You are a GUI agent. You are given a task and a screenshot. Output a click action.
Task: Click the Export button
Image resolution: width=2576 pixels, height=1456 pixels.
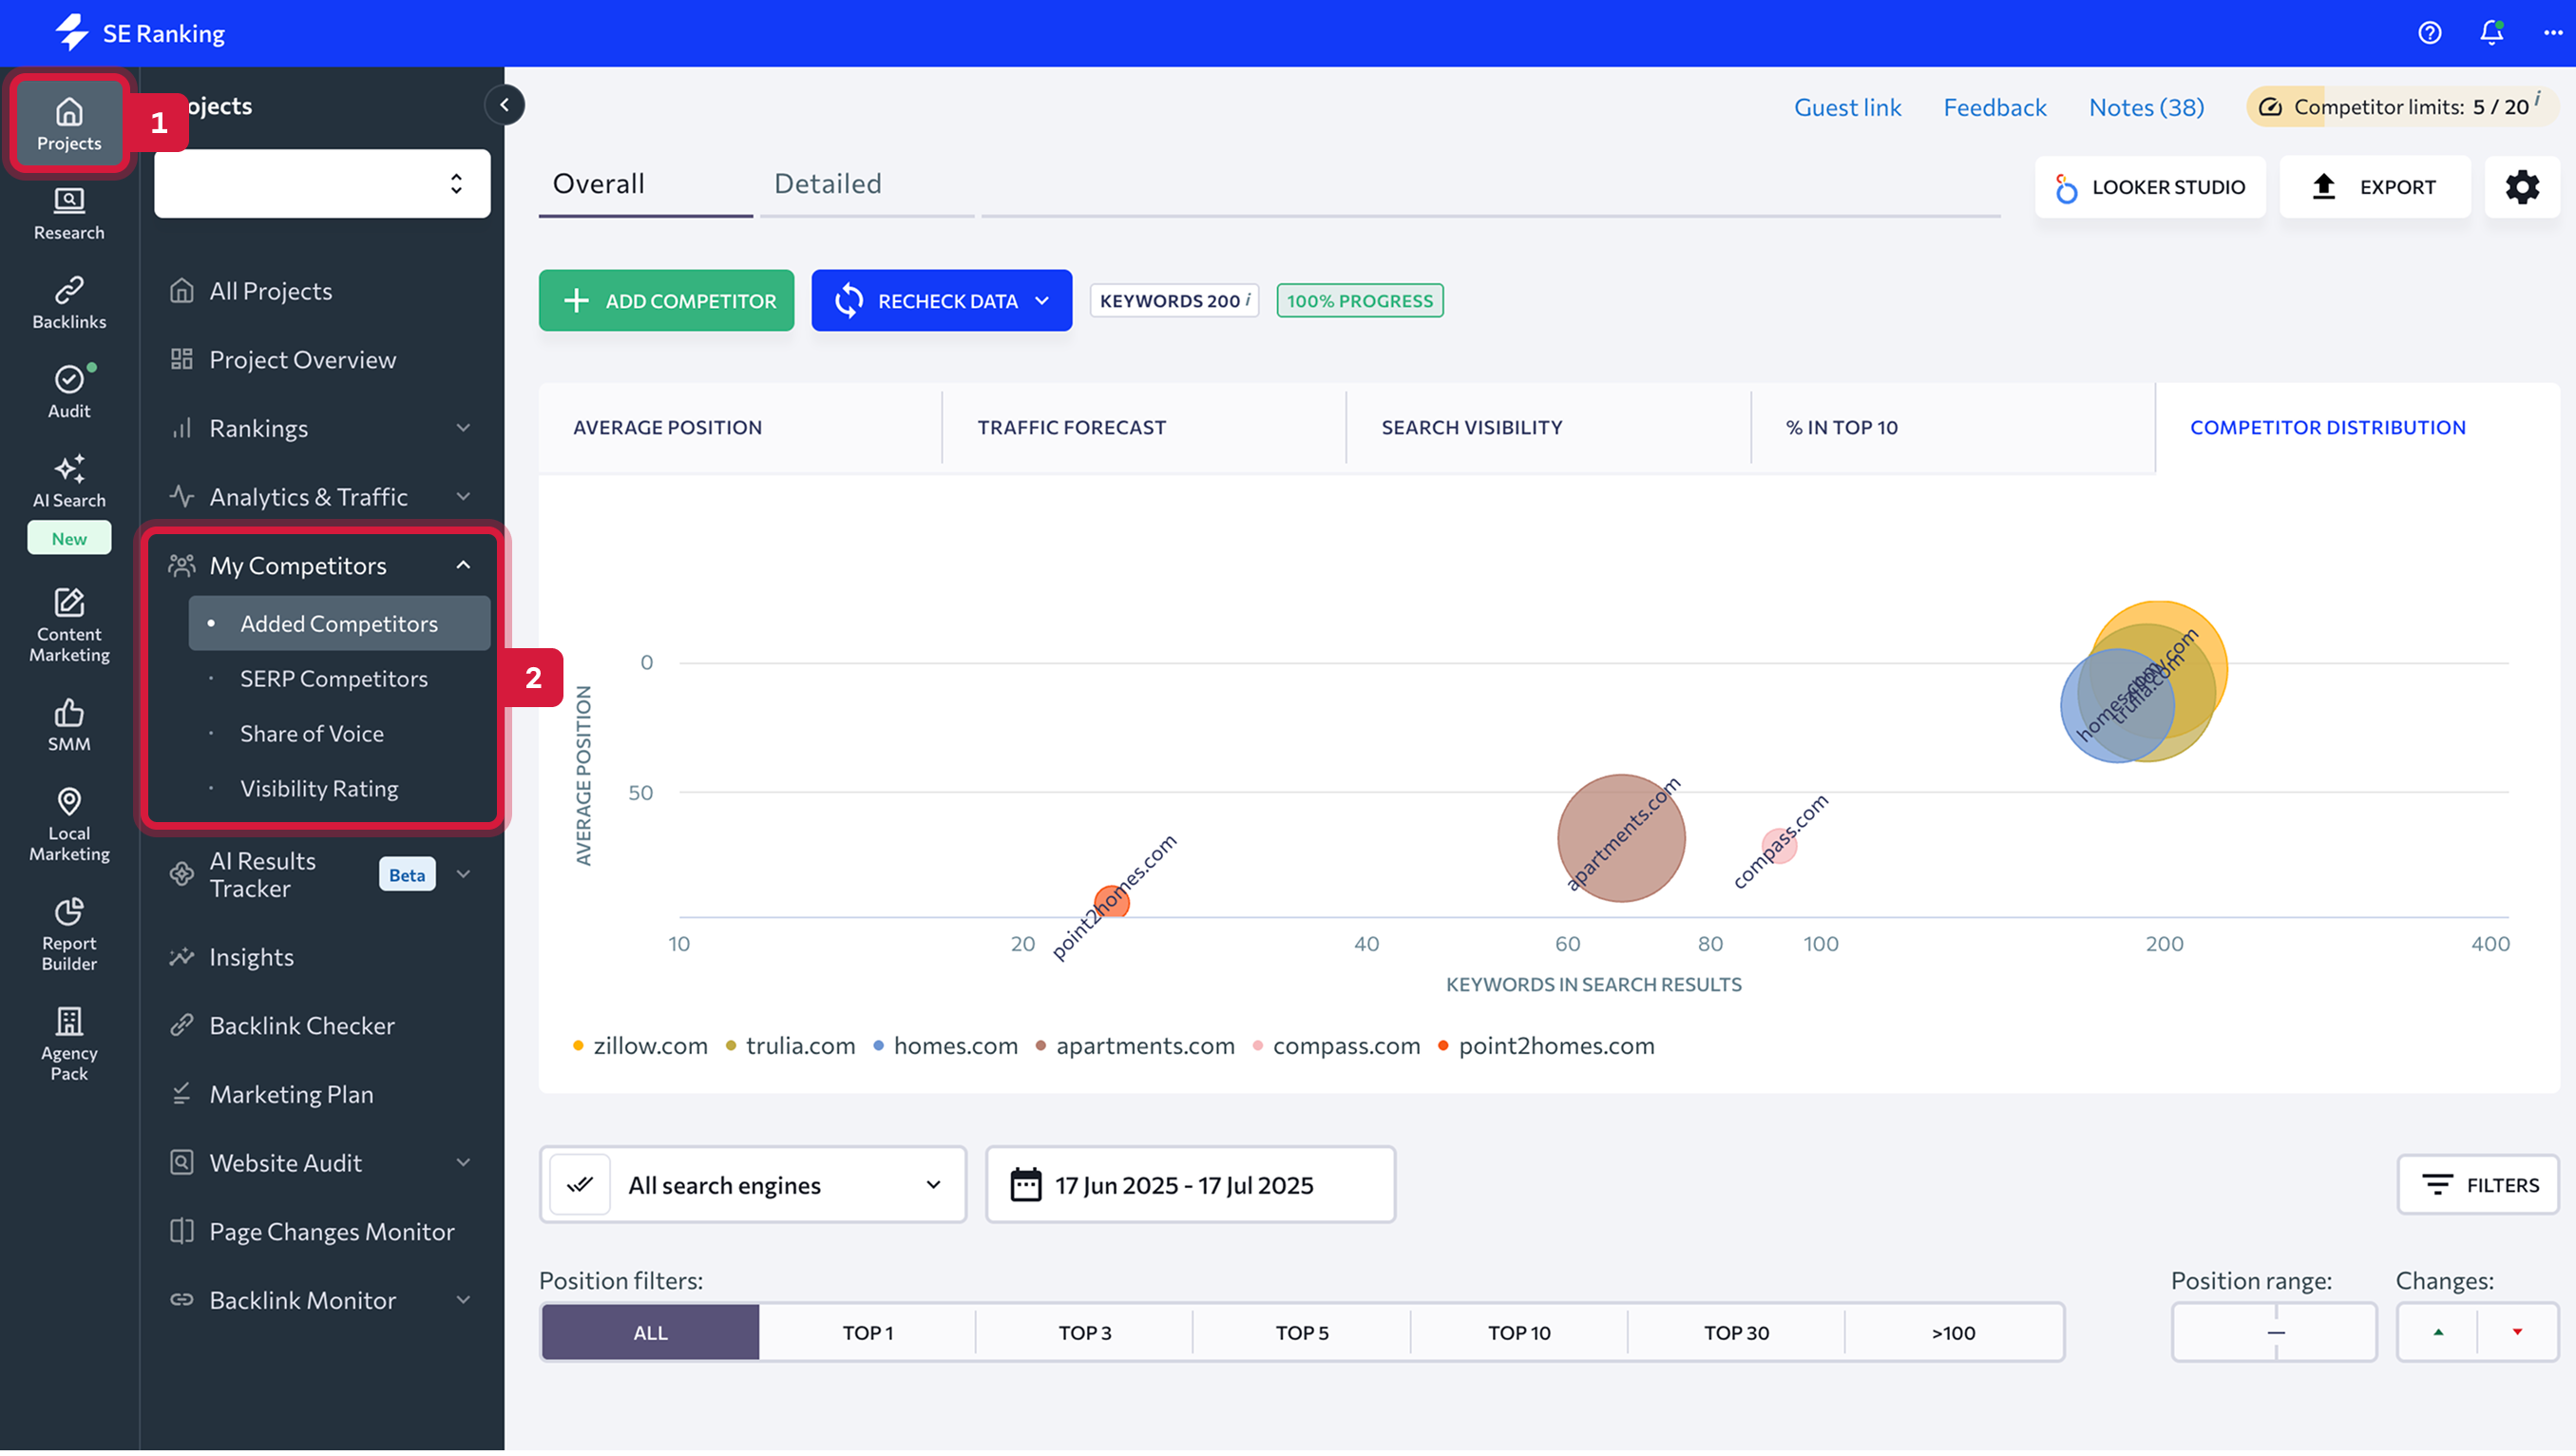coord(2374,187)
